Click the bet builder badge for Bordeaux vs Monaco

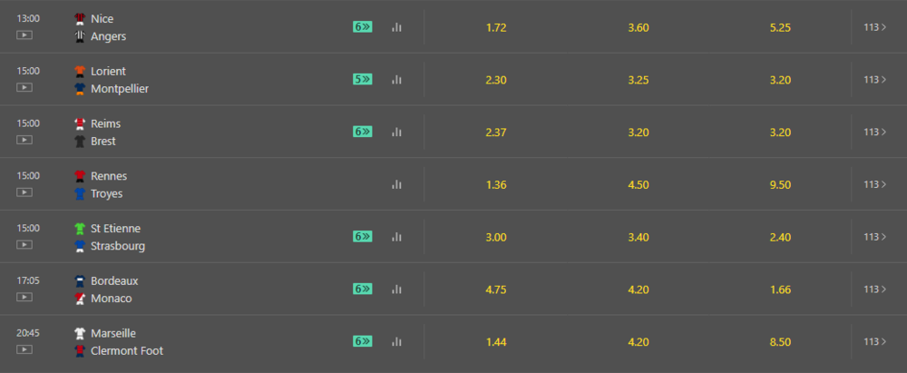click(x=363, y=289)
